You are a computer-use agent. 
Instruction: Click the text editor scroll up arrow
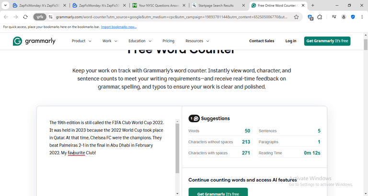pyautogui.click(x=177, y=121)
